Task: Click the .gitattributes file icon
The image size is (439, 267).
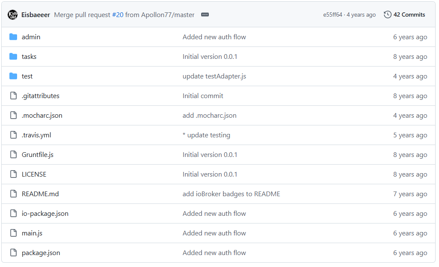Action: click(13, 96)
